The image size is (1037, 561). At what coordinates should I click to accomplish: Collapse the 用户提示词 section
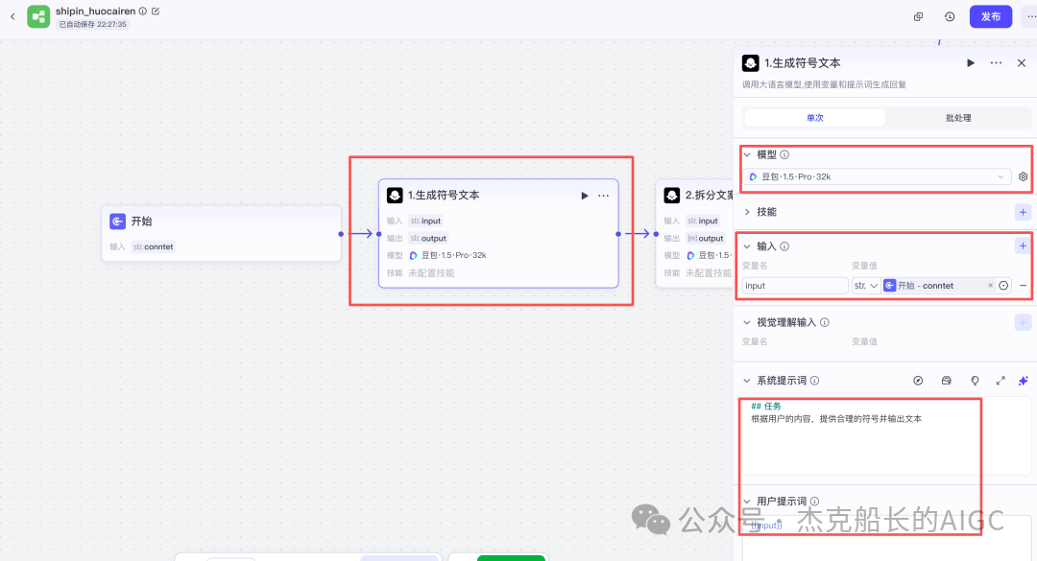coord(747,502)
